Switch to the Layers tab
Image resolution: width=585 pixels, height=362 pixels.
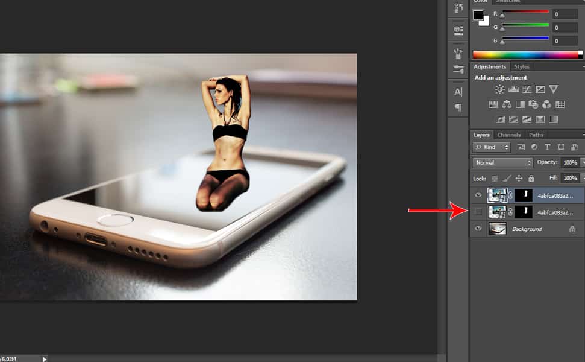pos(481,135)
